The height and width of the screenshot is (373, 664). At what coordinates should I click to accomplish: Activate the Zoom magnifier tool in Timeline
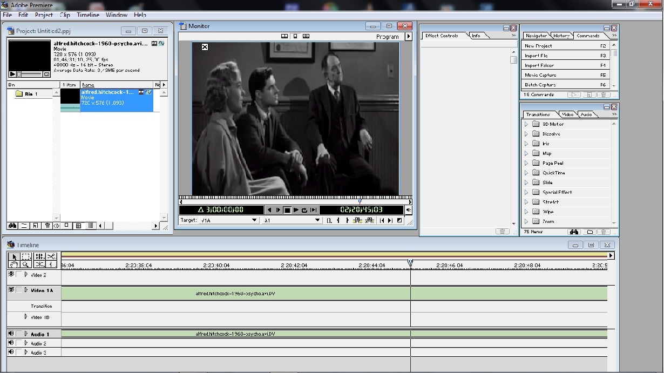[x=26, y=265]
